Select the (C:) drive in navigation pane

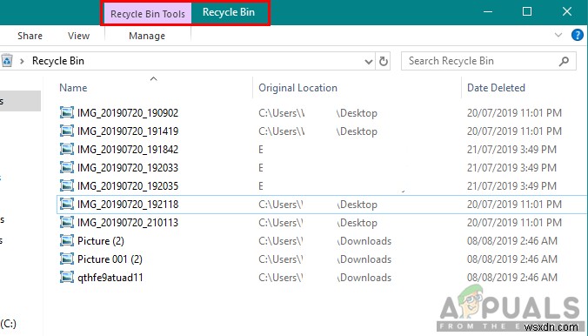tap(8, 324)
